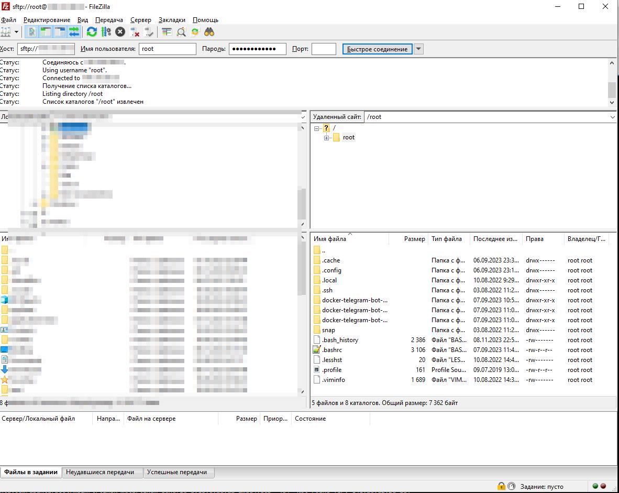Click the Refresh file lists icon
Viewport: 619px width, 493px height.
click(x=92, y=32)
